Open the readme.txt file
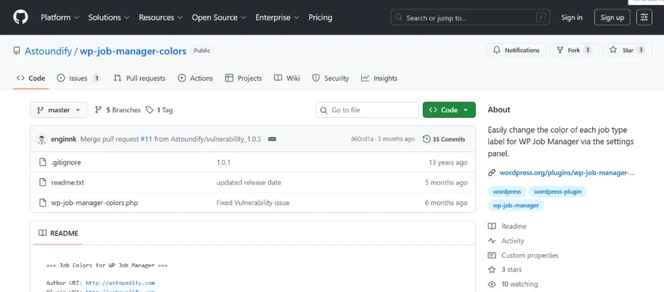 [x=67, y=183]
